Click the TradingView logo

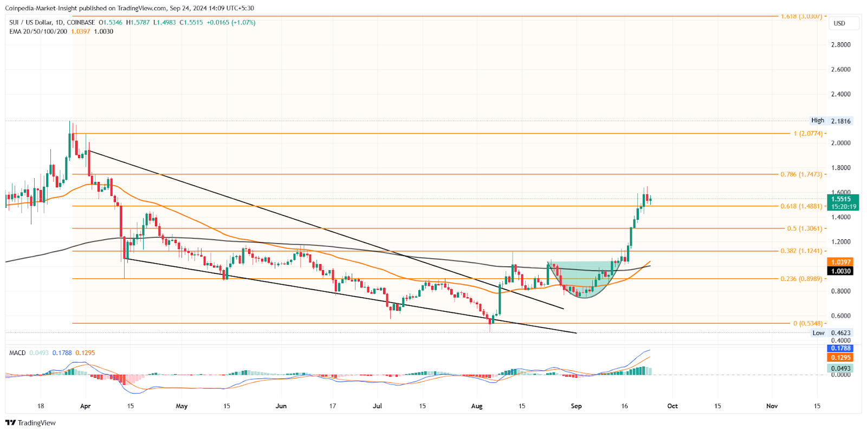tap(30, 423)
